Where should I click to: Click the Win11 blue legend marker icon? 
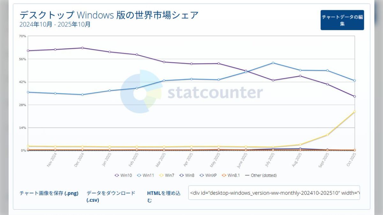[139, 175]
